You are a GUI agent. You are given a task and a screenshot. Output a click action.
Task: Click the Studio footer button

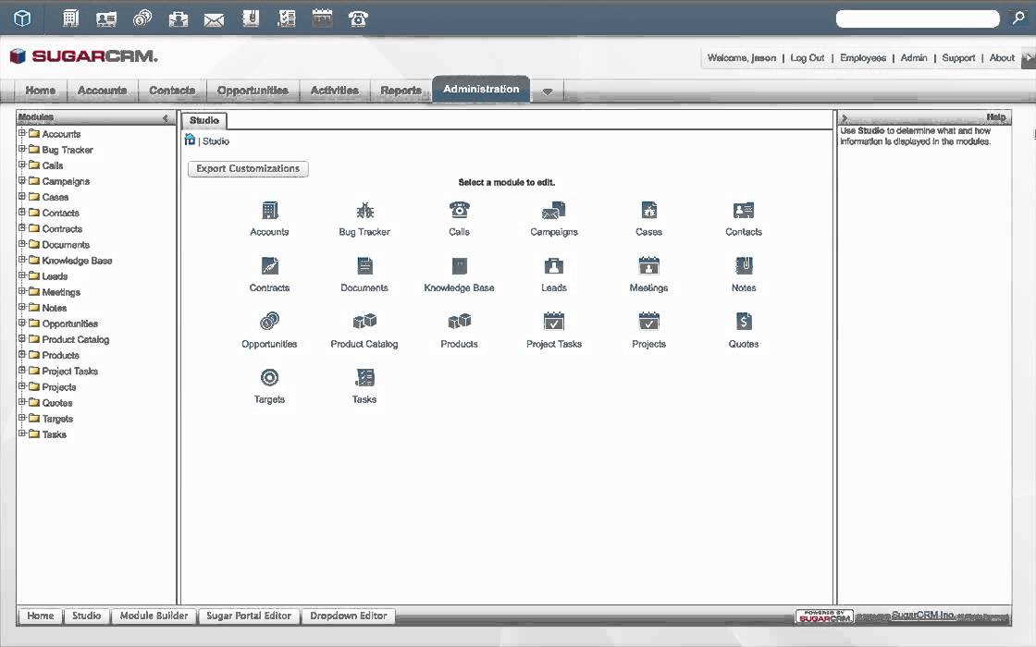87,616
